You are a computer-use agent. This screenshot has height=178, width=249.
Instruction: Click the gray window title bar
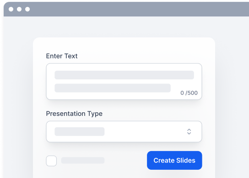[x=126, y=9]
